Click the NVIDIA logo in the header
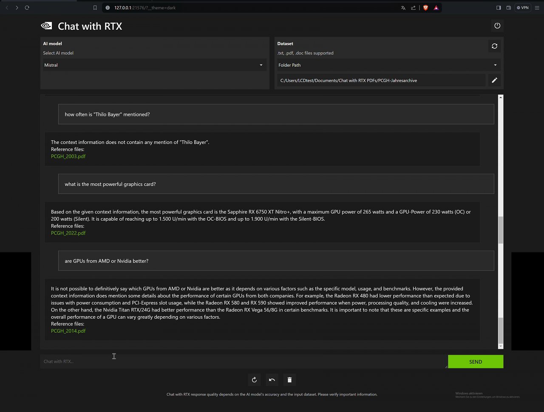This screenshot has width=544, height=412. (46, 26)
